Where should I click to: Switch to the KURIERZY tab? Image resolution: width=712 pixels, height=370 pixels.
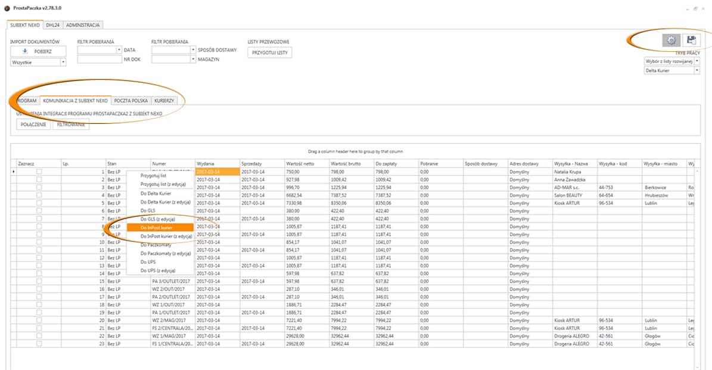pyautogui.click(x=164, y=100)
